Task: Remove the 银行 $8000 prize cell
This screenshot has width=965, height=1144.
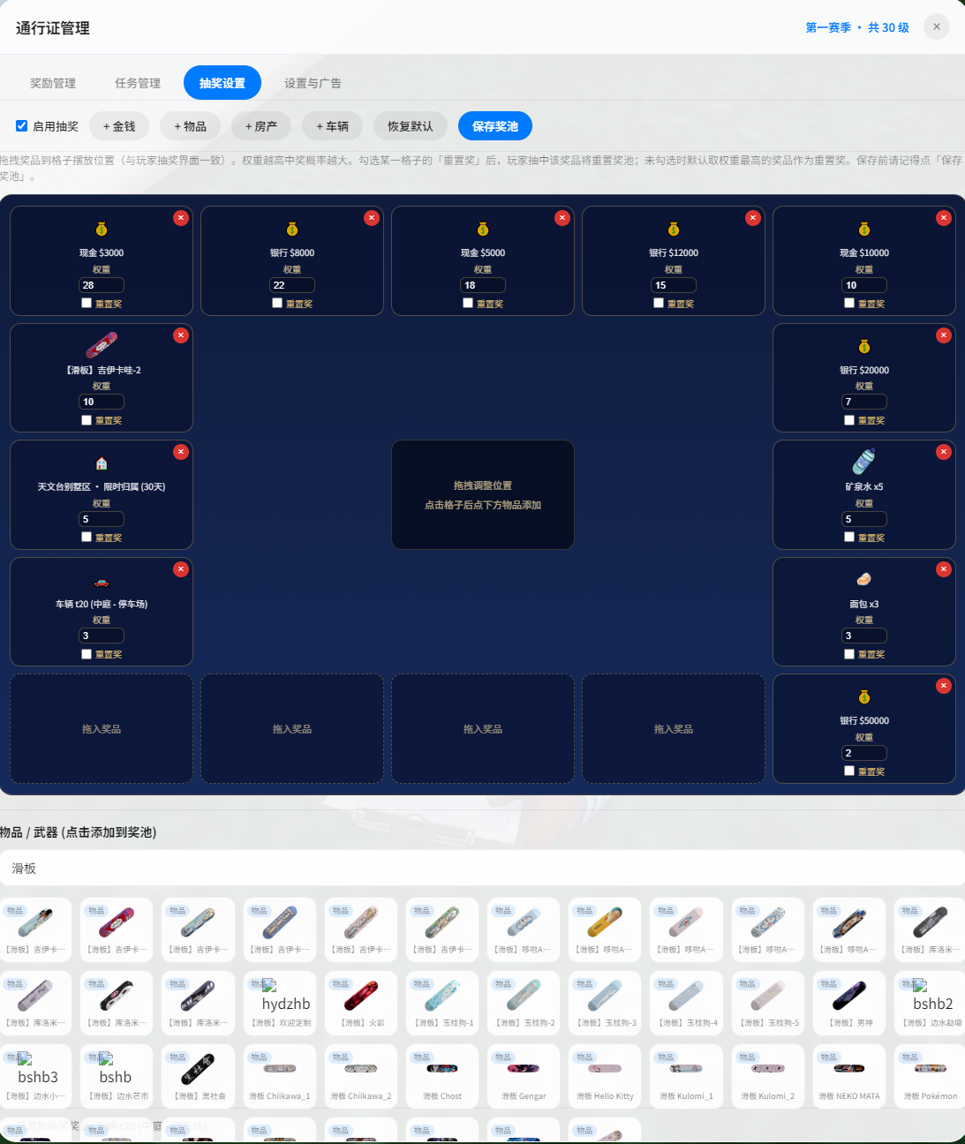Action: 372,218
